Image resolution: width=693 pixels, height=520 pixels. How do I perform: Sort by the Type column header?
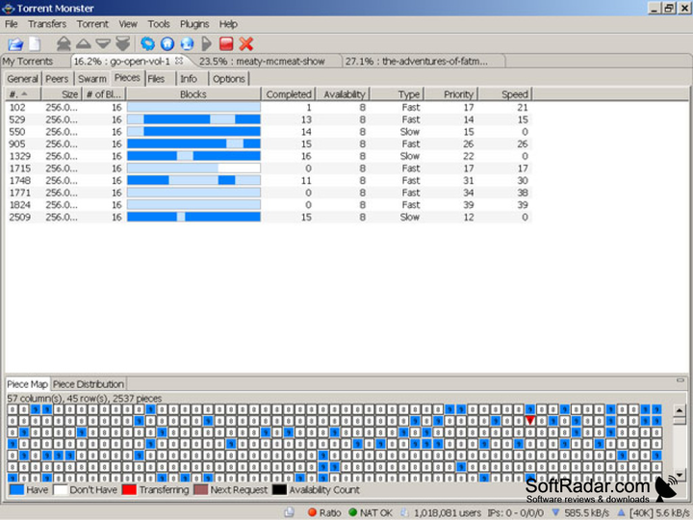tap(398, 94)
